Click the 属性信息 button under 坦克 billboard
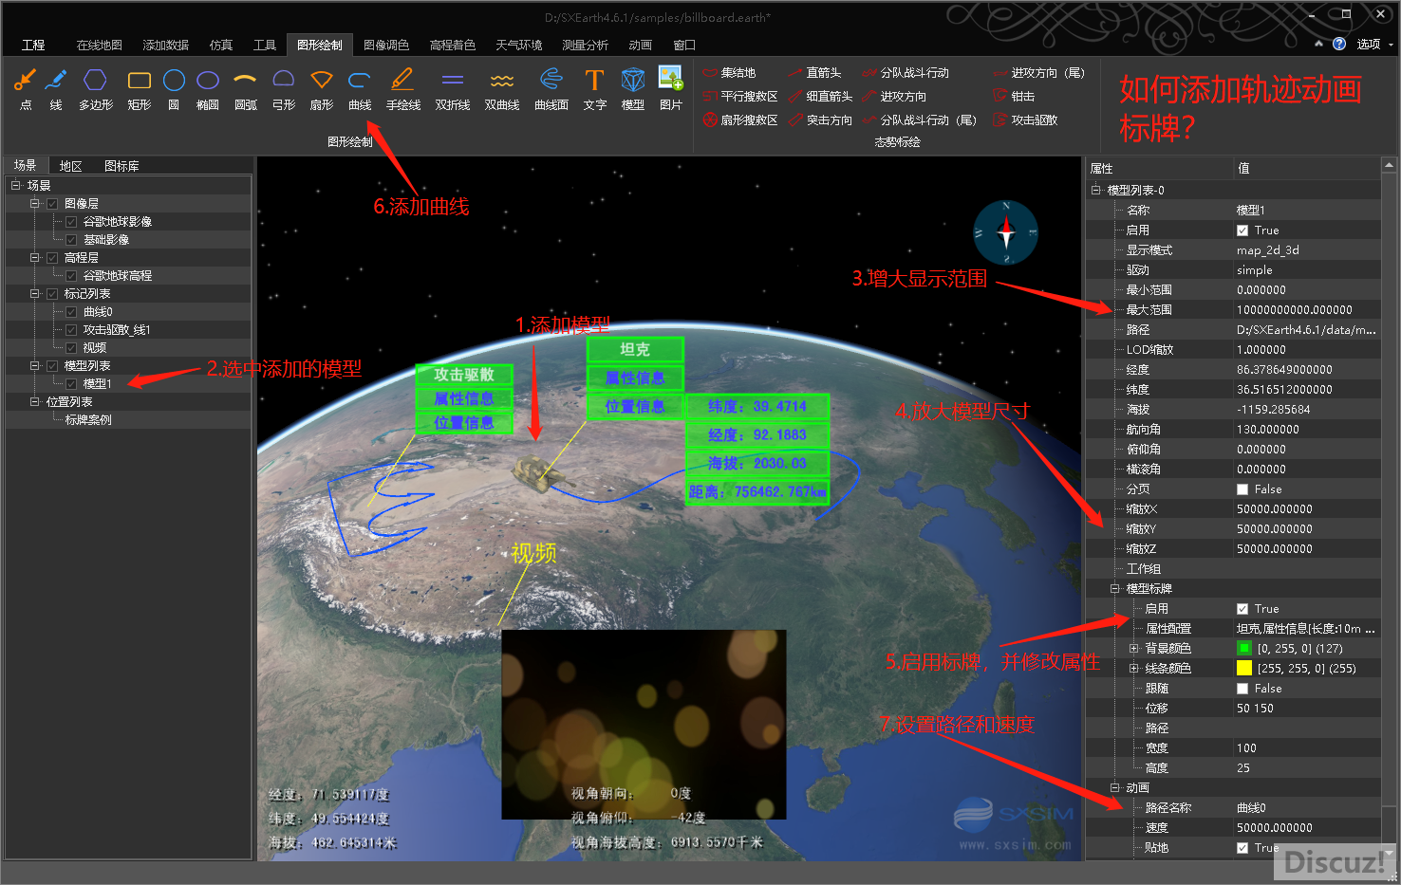 click(635, 378)
